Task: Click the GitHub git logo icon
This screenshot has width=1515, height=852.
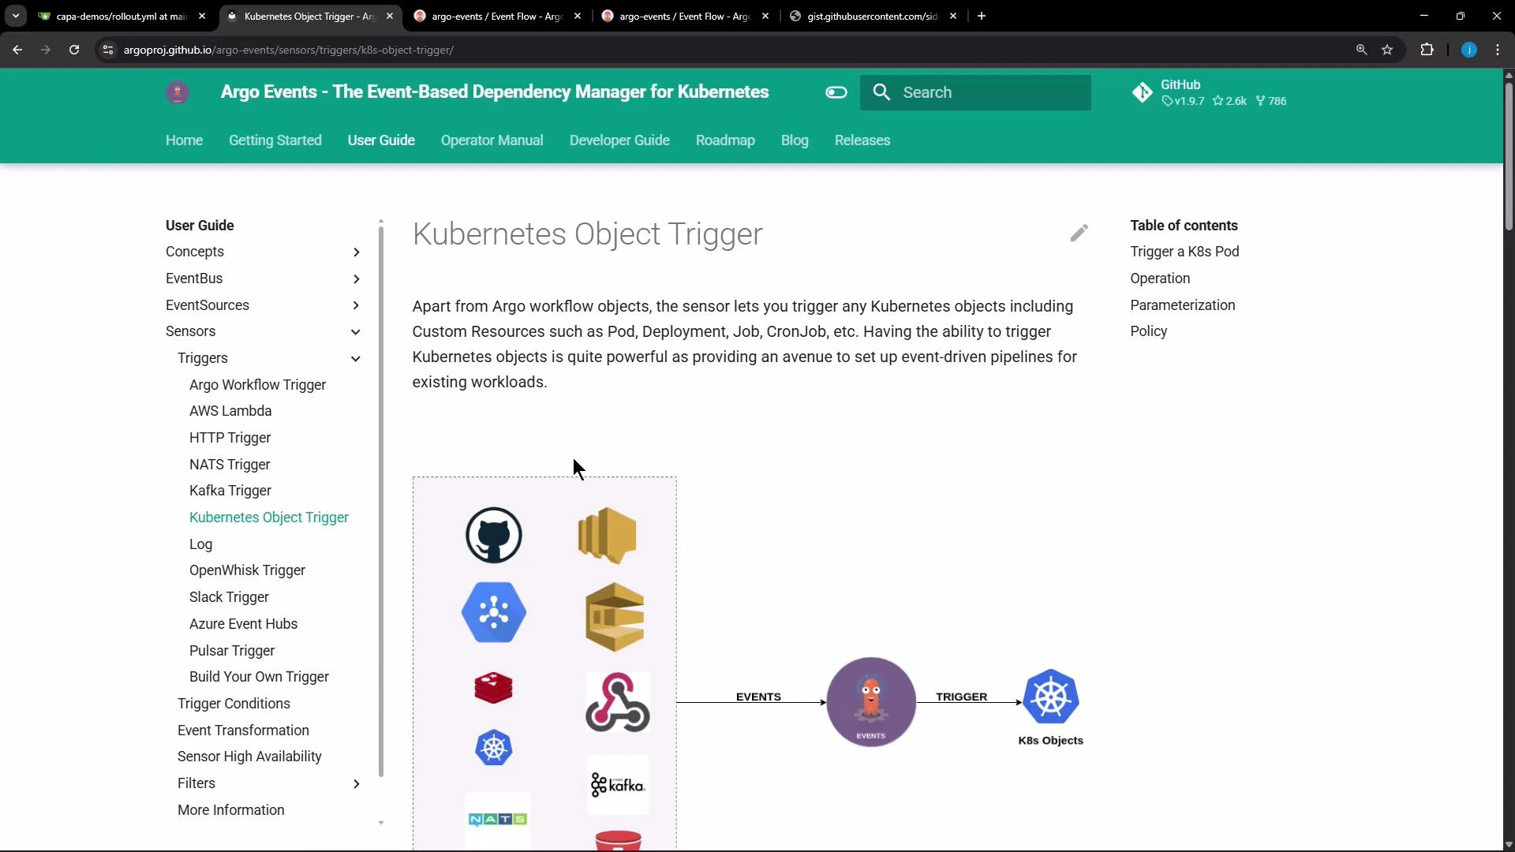Action: coord(1142,92)
